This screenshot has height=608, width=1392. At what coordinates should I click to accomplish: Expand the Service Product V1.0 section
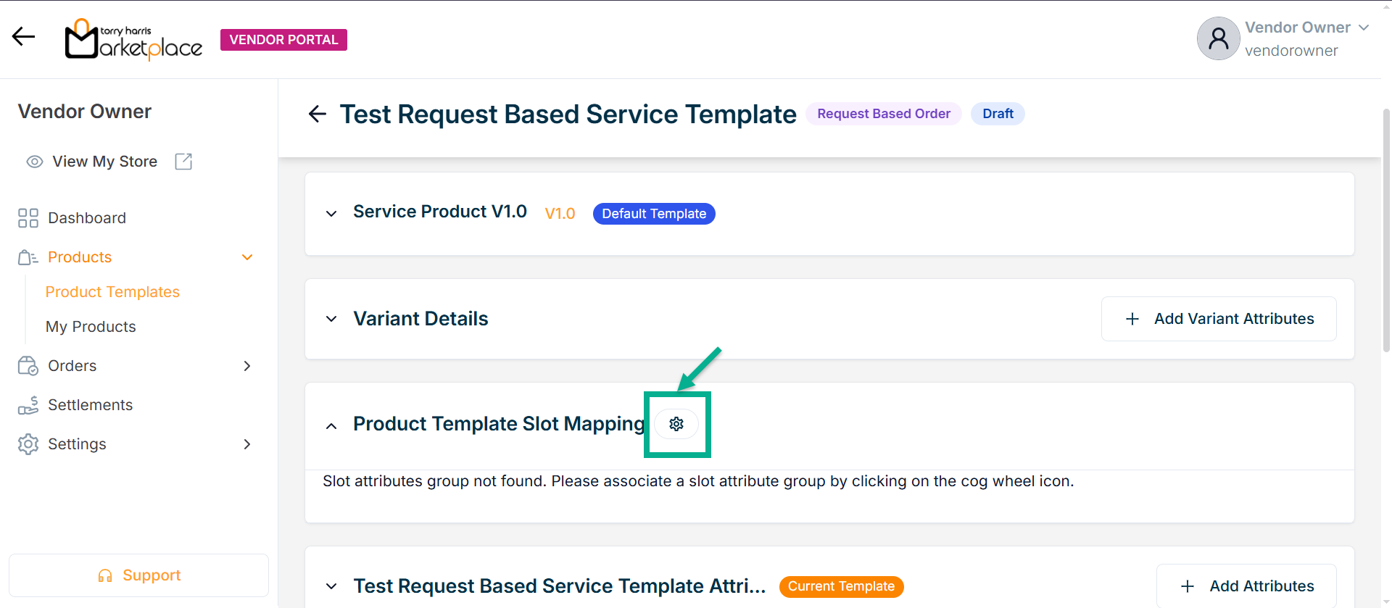click(331, 214)
